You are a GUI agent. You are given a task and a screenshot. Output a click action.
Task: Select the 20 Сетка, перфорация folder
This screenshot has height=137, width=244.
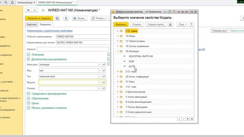[x=137, y=76]
